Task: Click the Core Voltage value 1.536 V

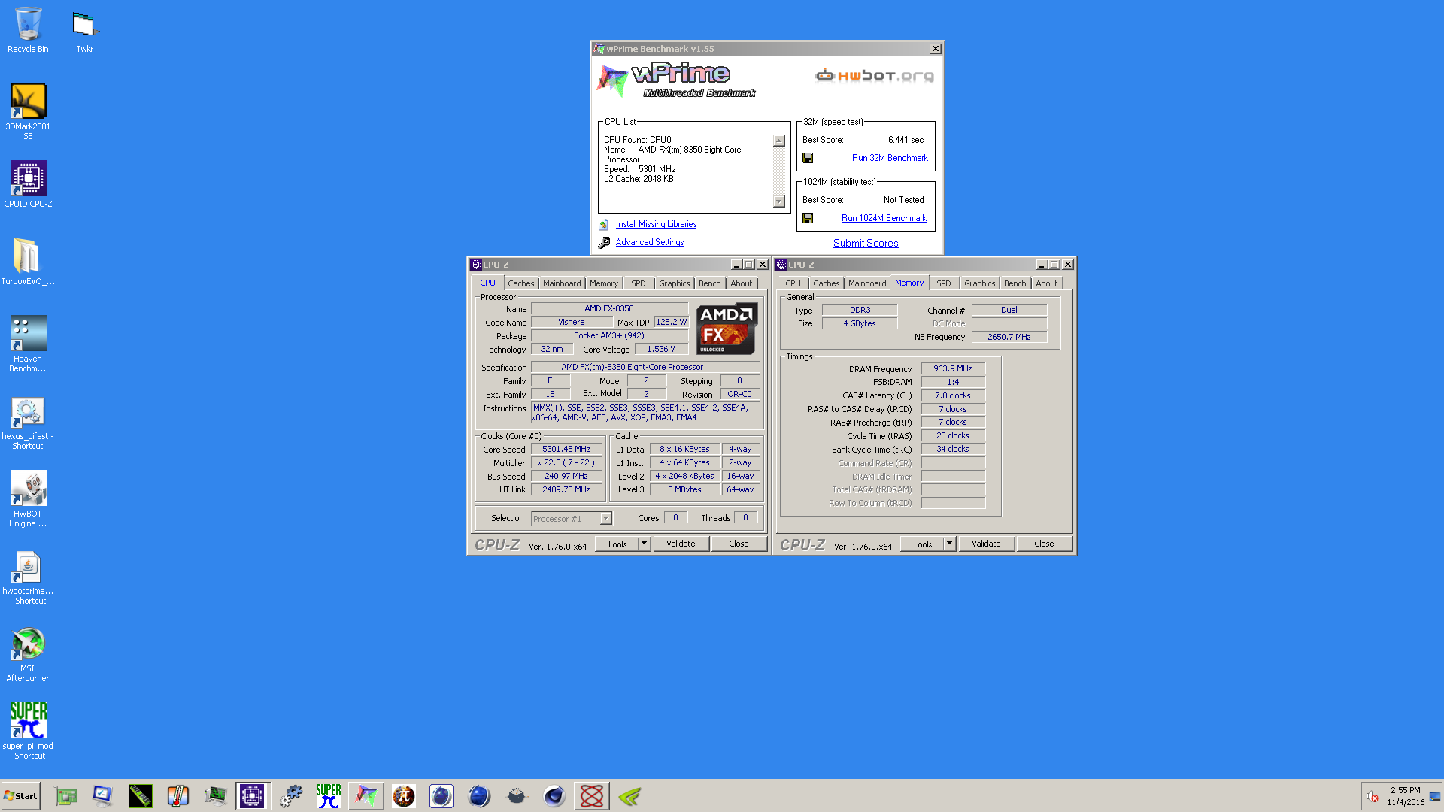Action: click(x=661, y=349)
